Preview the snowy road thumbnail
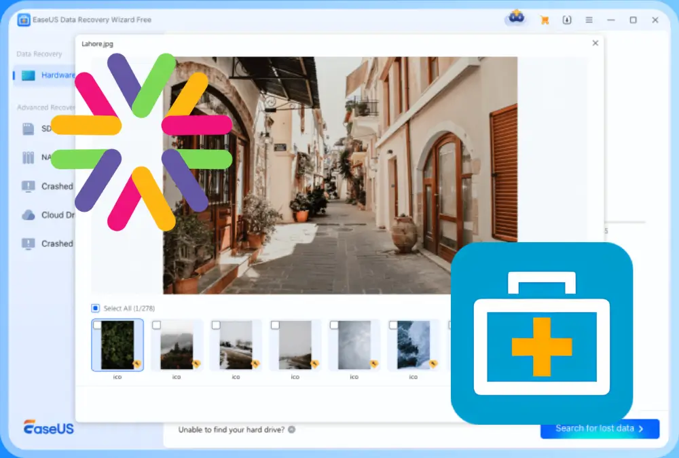 pos(236,345)
